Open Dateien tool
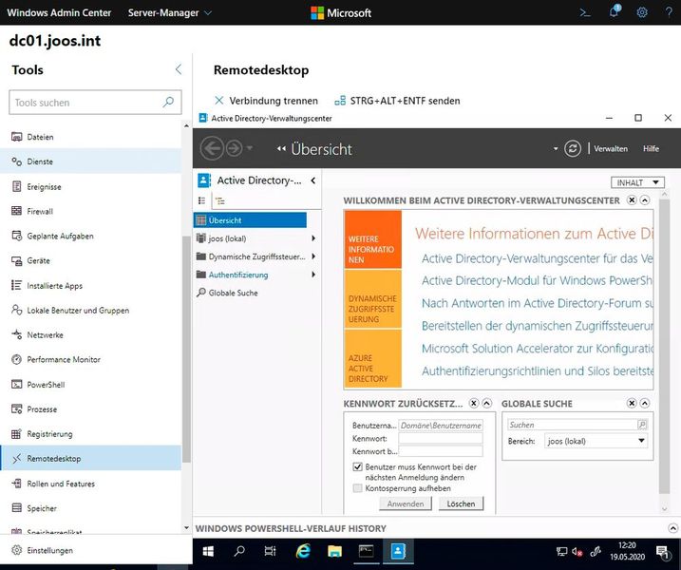Screen dimensions: 681x570 tap(90, 137)
